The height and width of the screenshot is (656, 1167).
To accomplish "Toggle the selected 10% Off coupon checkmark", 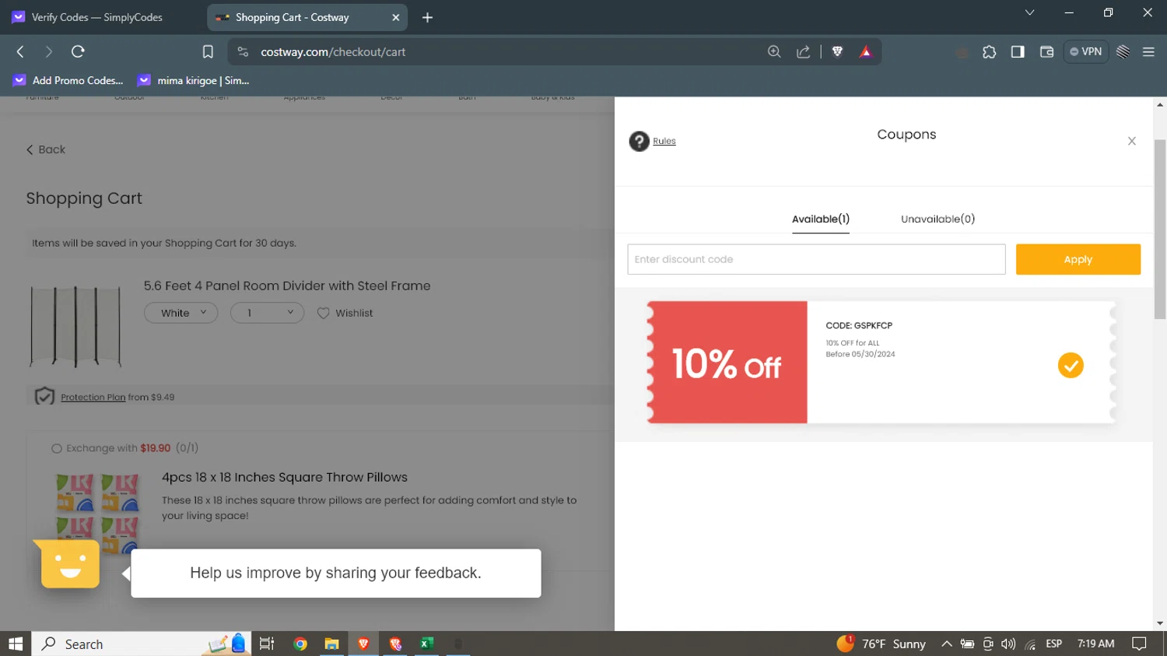I will point(1071,365).
